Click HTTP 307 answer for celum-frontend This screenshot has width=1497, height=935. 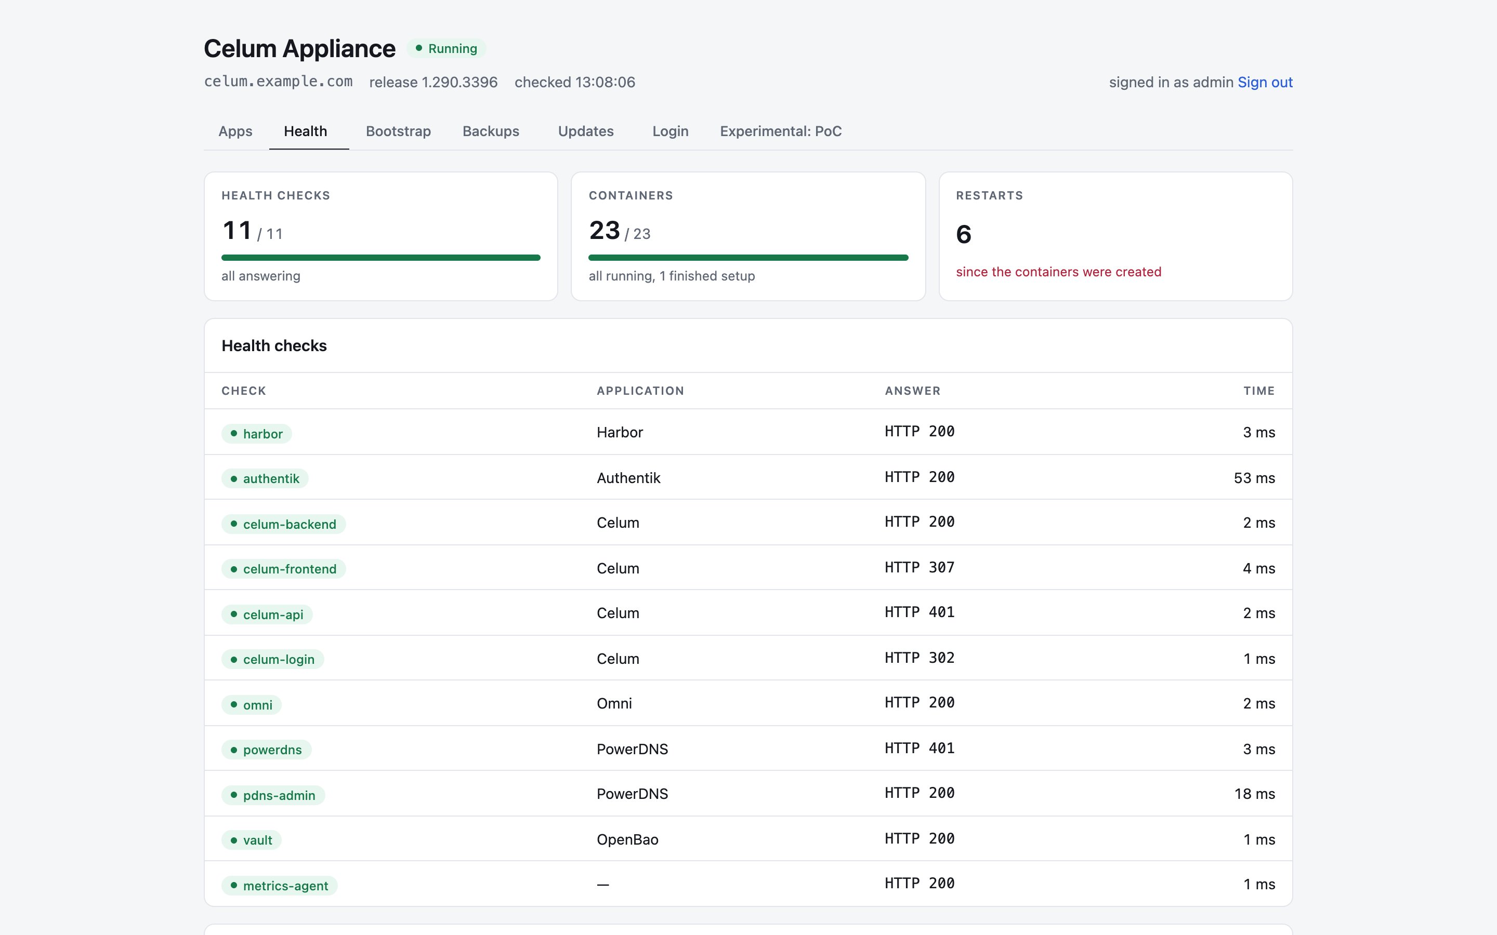(x=919, y=568)
